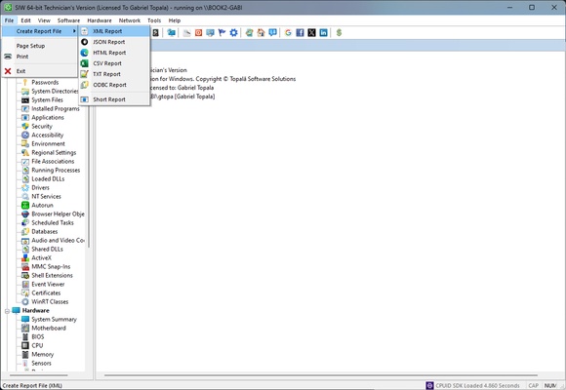Click the ODBC Report database icon
Screen dimensions: 566x390
pyautogui.click(x=85, y=85)
